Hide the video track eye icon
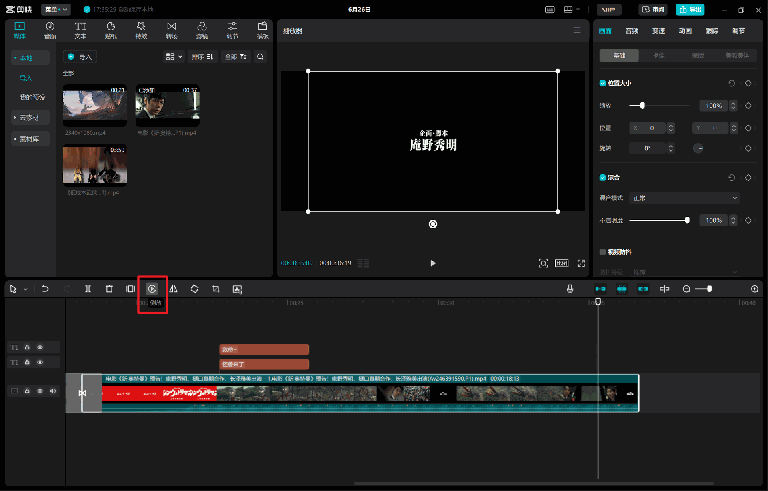 (x=40, y=391)
